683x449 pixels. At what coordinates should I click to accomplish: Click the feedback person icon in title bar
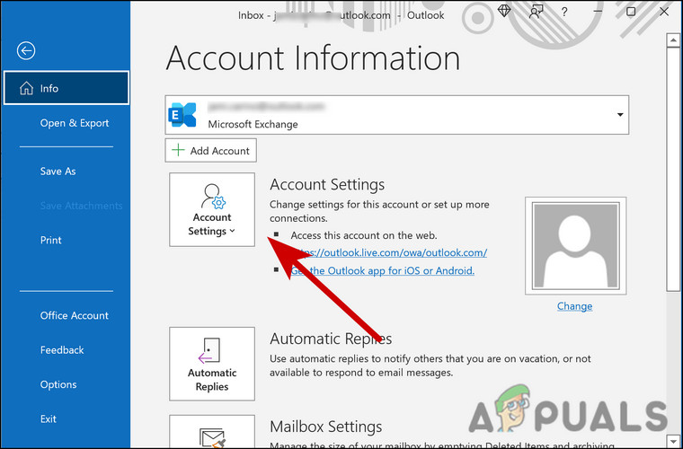(536, 12)
